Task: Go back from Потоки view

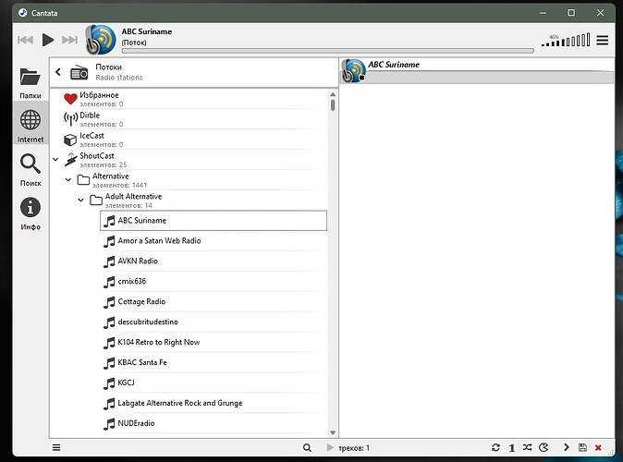Action: (x=58, y=72)
